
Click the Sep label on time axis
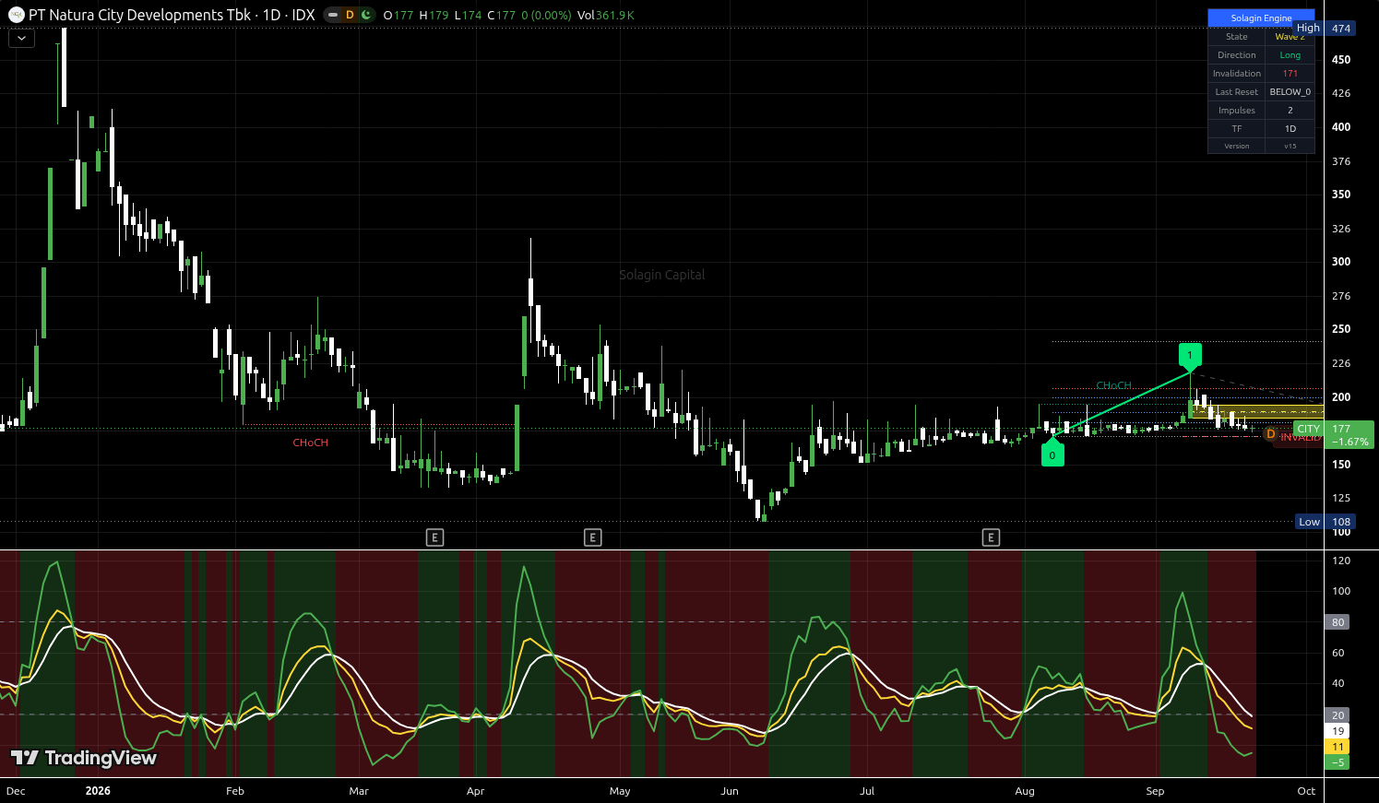(1155, 791)
